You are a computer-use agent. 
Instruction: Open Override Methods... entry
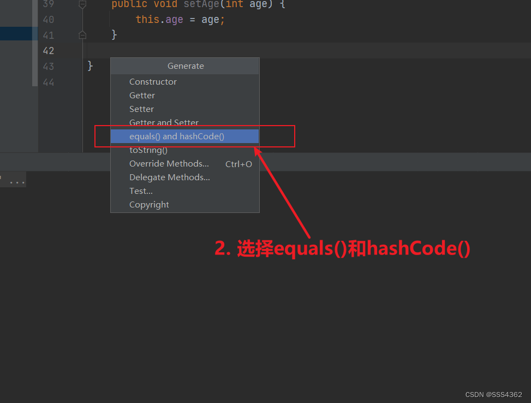[x=185, y=164]
